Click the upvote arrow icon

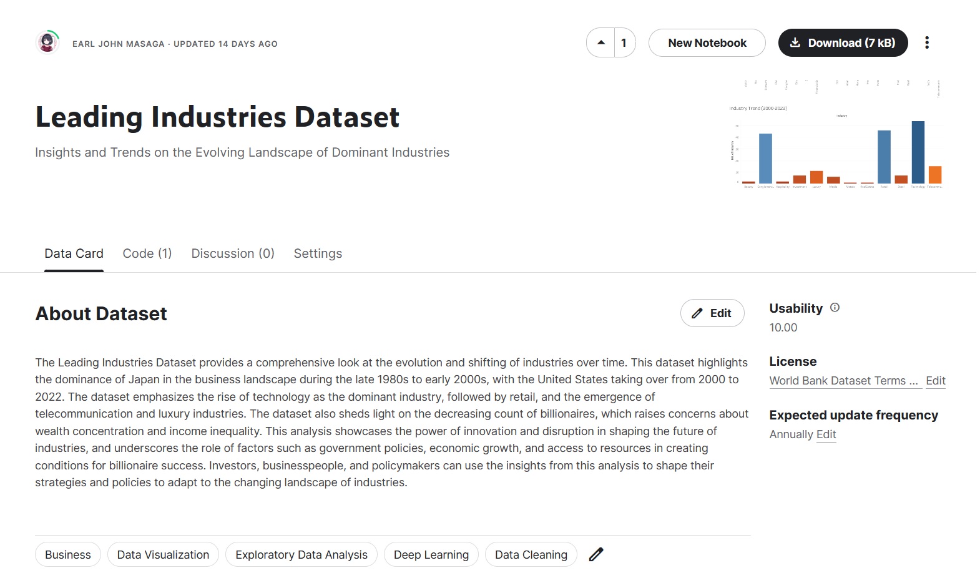(x=600, y=43)
